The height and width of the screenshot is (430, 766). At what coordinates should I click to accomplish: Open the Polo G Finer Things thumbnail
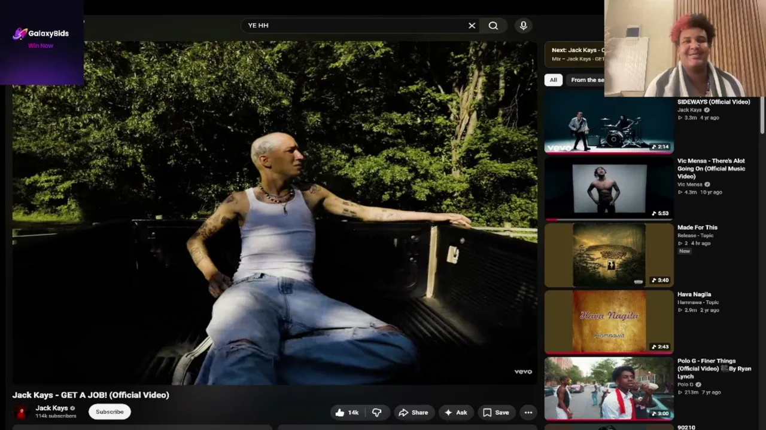pyautogui.click(x=609, y=389)
